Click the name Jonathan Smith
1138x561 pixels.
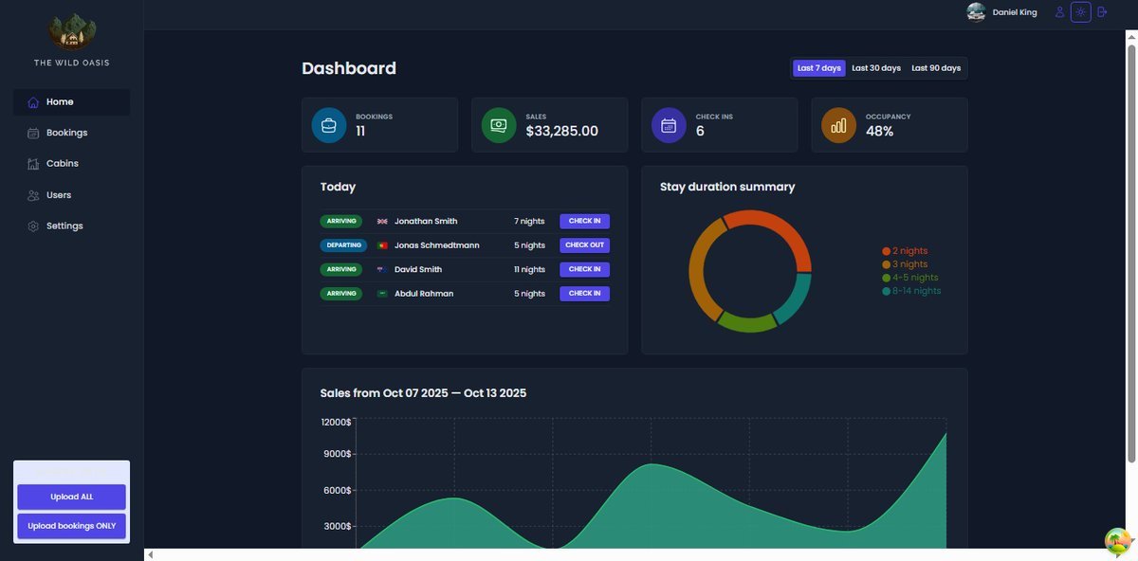pyautogui.click(x=426, y=222)
